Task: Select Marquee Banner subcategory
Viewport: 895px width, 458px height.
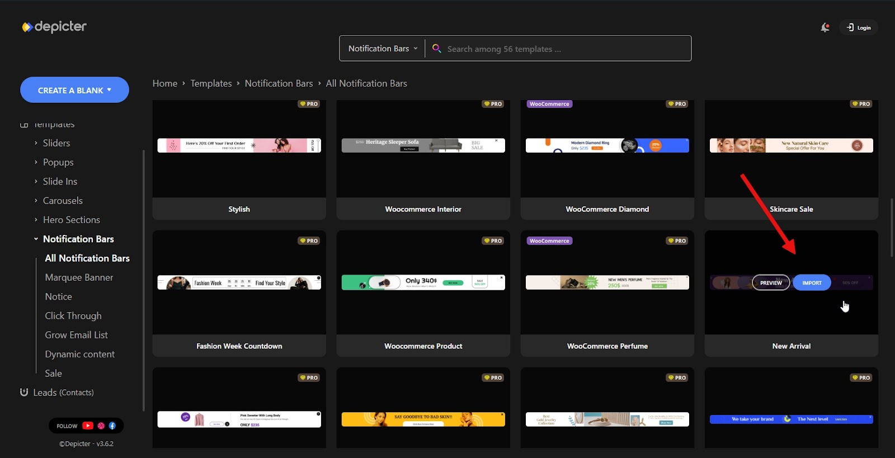Action: [x=79, y=277]
